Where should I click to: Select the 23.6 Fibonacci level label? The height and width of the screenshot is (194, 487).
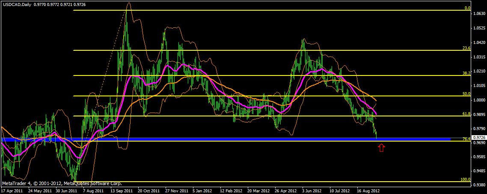[466, 48]
